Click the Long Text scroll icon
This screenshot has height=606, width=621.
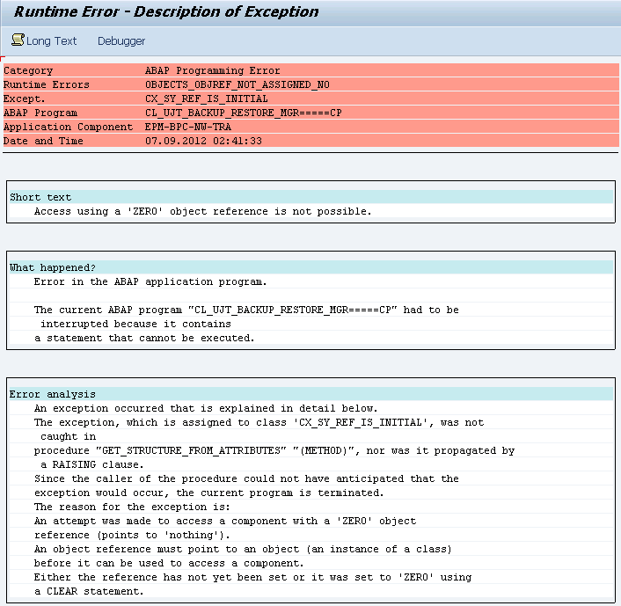coord(18,40)
